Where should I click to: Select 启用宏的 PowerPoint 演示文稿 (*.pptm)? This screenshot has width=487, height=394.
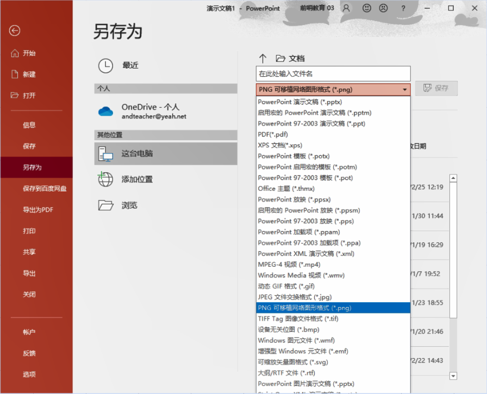coord(333,112)
